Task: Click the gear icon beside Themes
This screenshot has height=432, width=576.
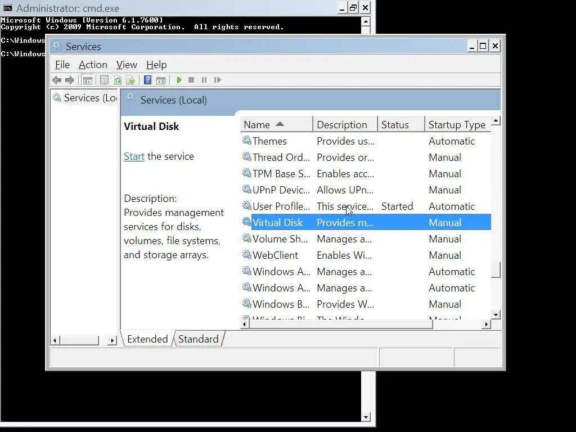Action: click(246, 140)
